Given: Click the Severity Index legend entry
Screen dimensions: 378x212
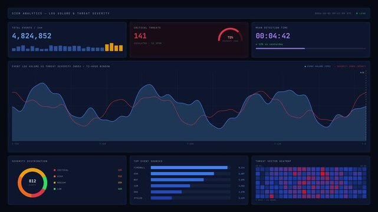Looking at the screenshot, I should (350, 67).
